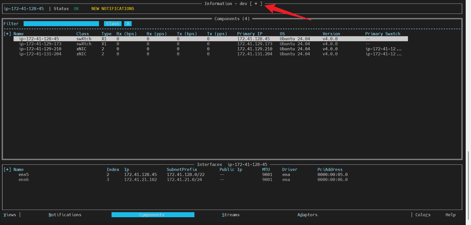Clear the filter with the X button
The height and width of the screenshot is (225, 471).
(128, 24)
